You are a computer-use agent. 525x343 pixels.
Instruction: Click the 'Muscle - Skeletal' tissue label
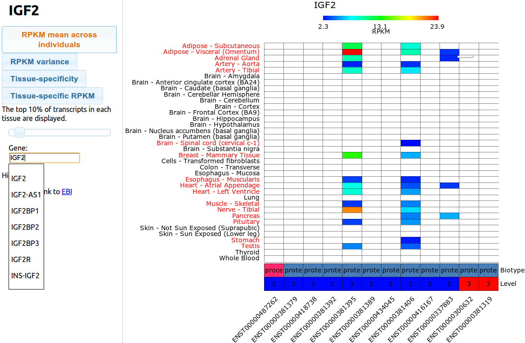click(233, 204)
